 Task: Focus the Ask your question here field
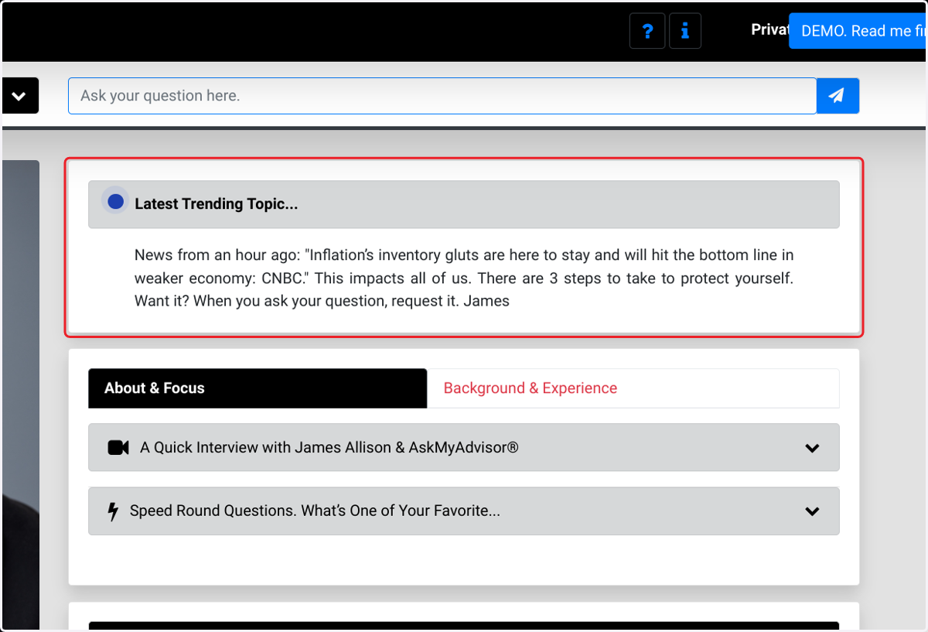pyautogui.click(x=442, y=96)
